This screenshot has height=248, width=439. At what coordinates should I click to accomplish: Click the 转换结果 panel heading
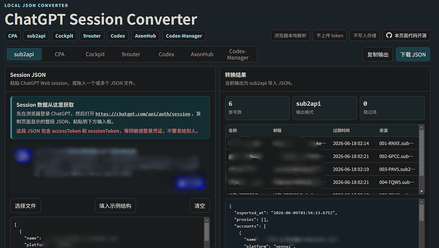(x=236, y=75)
